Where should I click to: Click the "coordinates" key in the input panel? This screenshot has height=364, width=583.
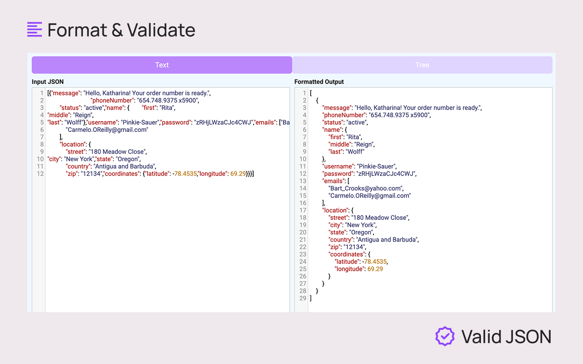pos(121,173)
